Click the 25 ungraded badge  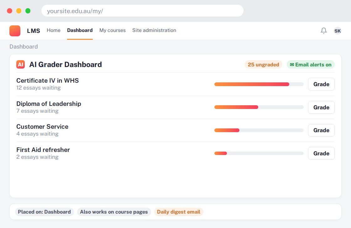264,65
